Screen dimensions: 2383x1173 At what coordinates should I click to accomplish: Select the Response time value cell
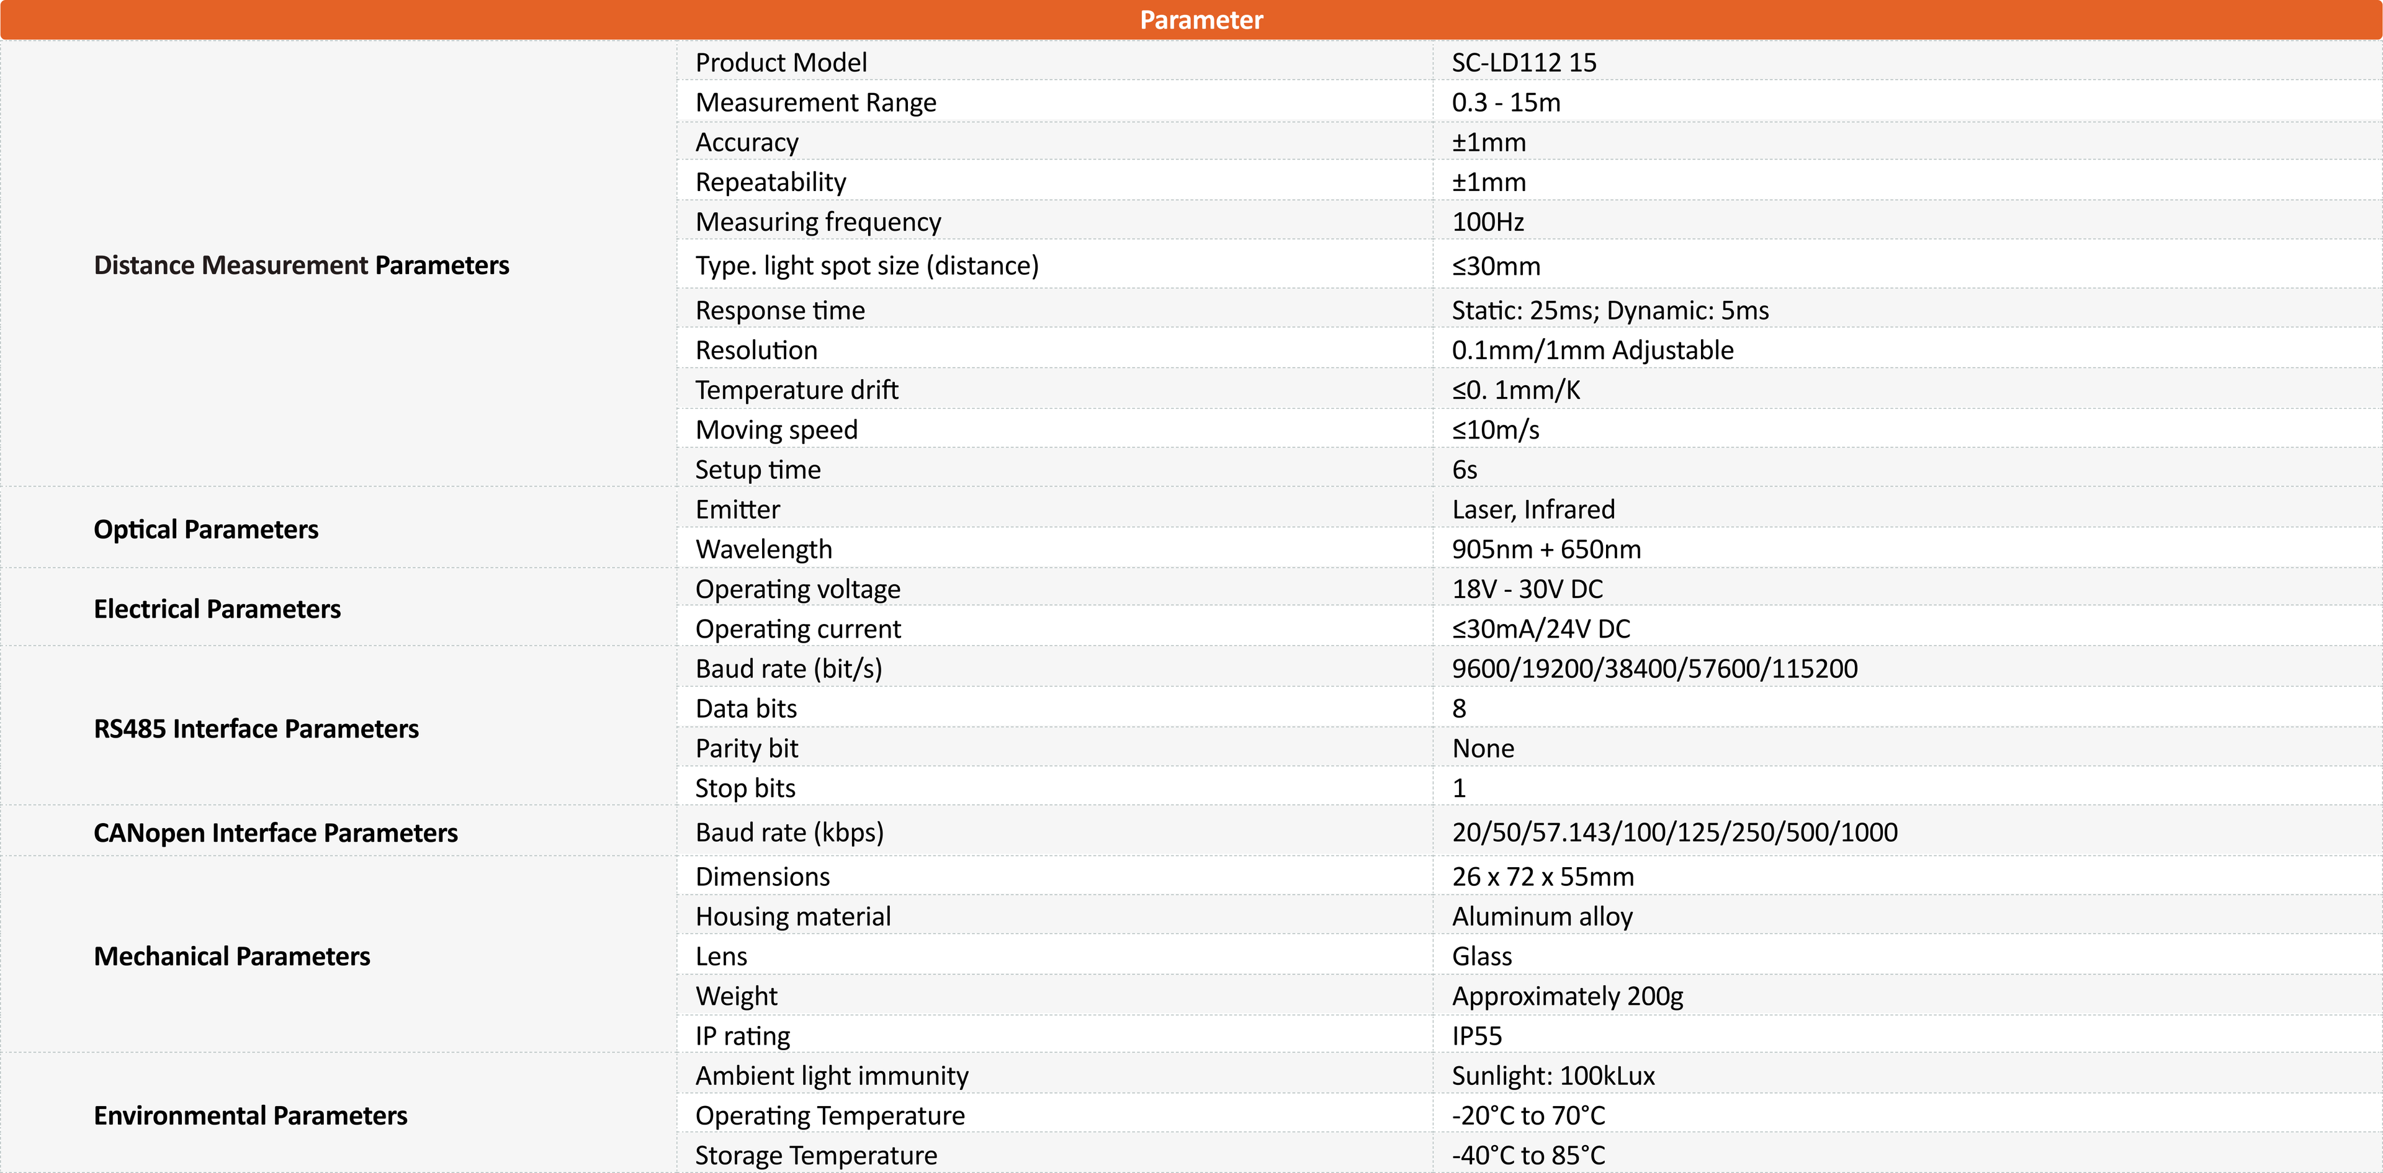tap(1610, 311)
